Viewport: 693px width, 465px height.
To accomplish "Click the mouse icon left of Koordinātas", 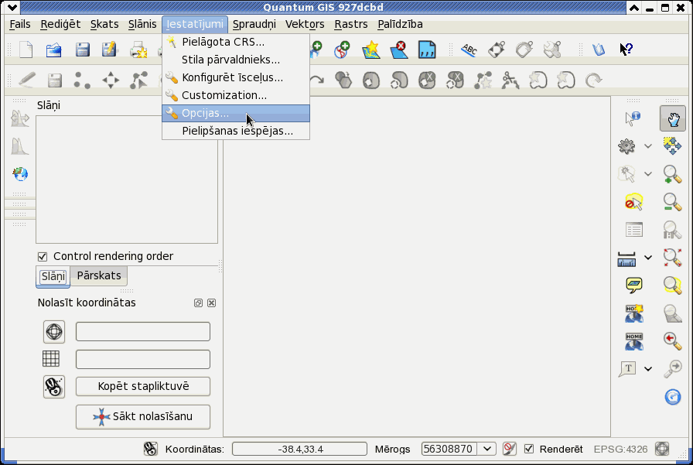I will click(x=150, y=449).
